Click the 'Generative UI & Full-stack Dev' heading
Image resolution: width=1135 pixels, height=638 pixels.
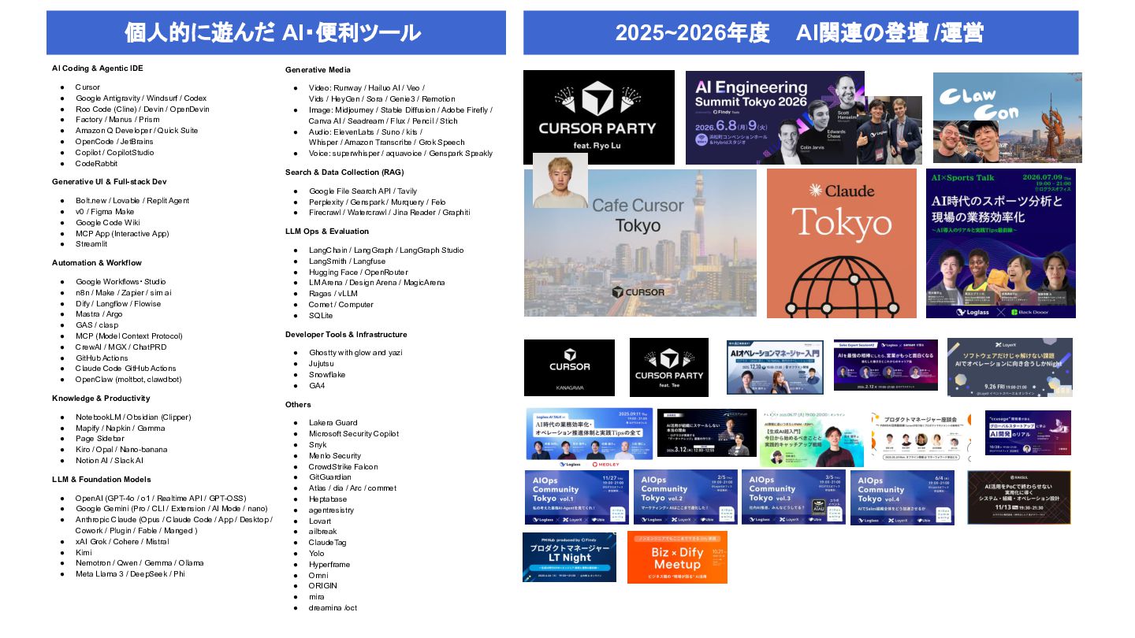click(110, 182)
